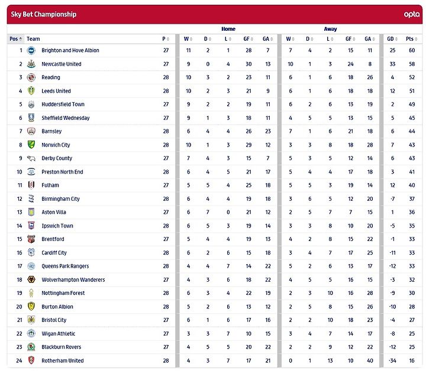Sort by Home GF column

coord(248,39)
